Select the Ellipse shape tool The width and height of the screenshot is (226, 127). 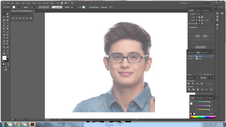(20, 19)
